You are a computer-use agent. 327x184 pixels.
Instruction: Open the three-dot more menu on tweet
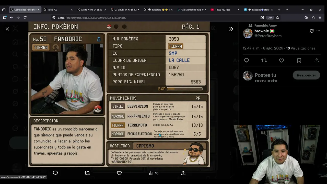coord(318,31)
